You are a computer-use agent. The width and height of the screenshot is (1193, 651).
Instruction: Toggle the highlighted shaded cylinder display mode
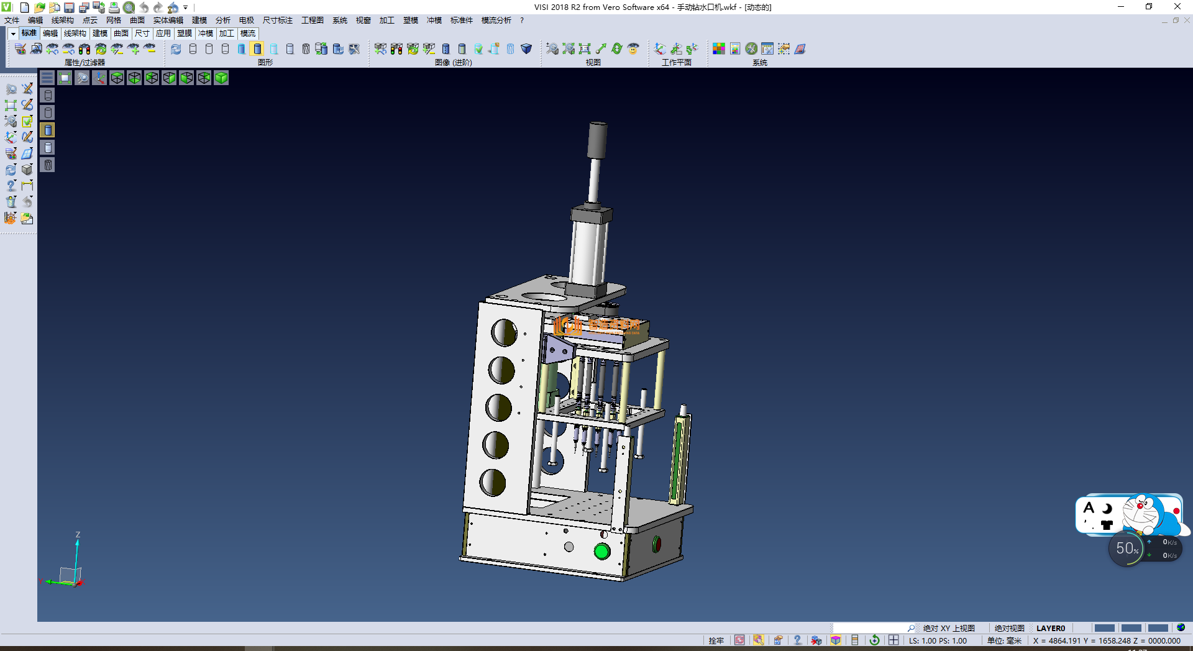pyautogui.click(x=257, y=49)
